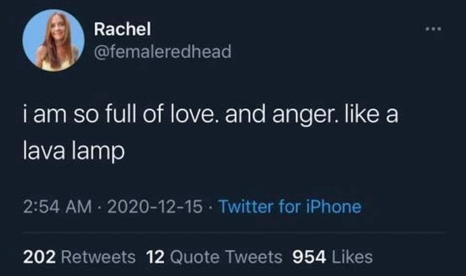Click the Likes label text
Image resolution: width=466 pixels, height=276 pixels.
coord(352,257)
